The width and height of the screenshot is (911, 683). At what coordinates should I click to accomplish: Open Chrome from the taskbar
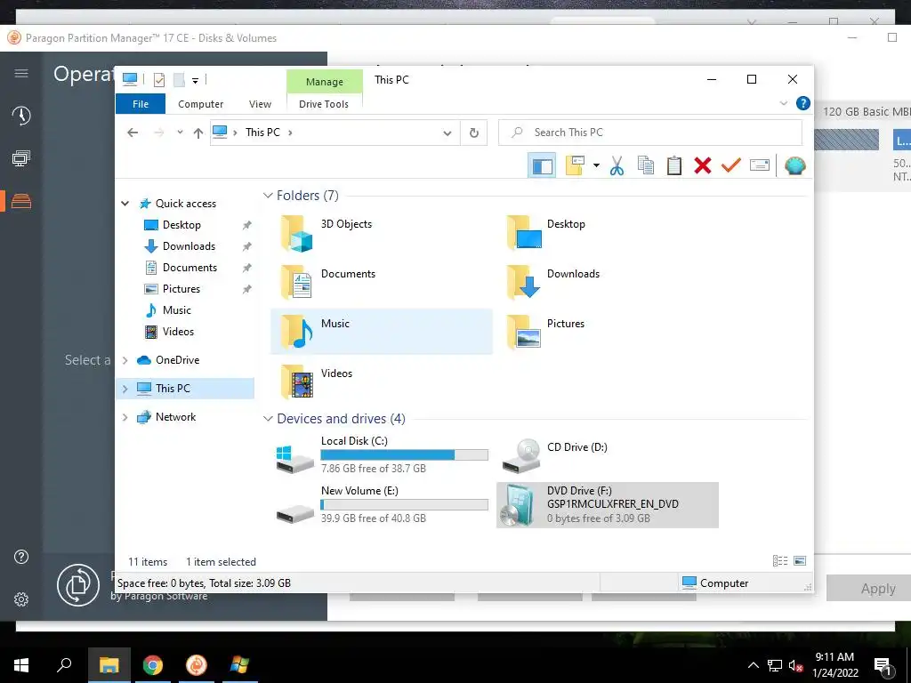tap(153, 665)
